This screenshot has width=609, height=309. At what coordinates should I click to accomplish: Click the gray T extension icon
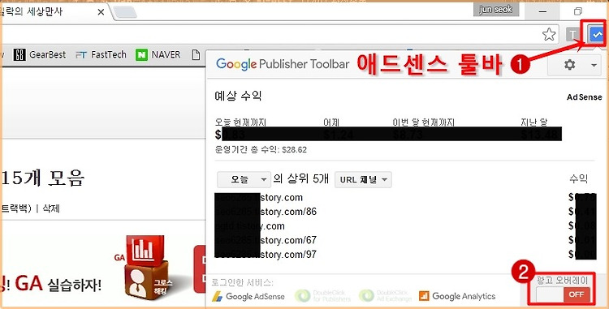572,35
